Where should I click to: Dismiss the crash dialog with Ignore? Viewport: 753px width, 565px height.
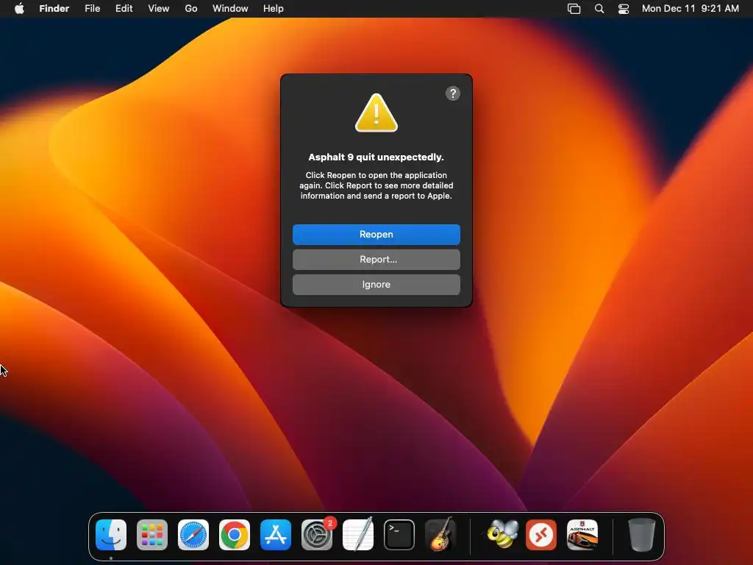376,285
